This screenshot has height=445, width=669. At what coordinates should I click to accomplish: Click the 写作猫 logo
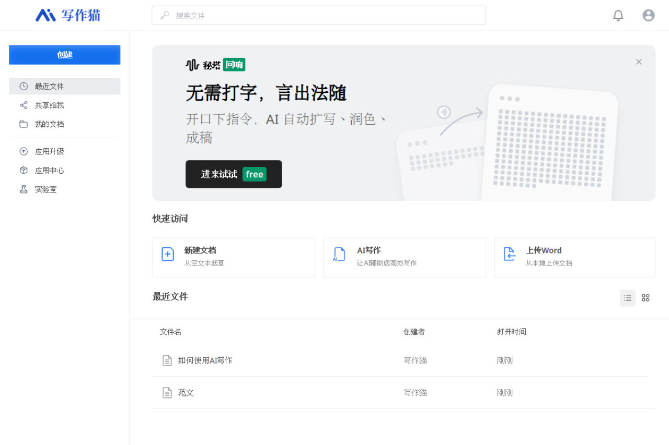coord(68,15)
